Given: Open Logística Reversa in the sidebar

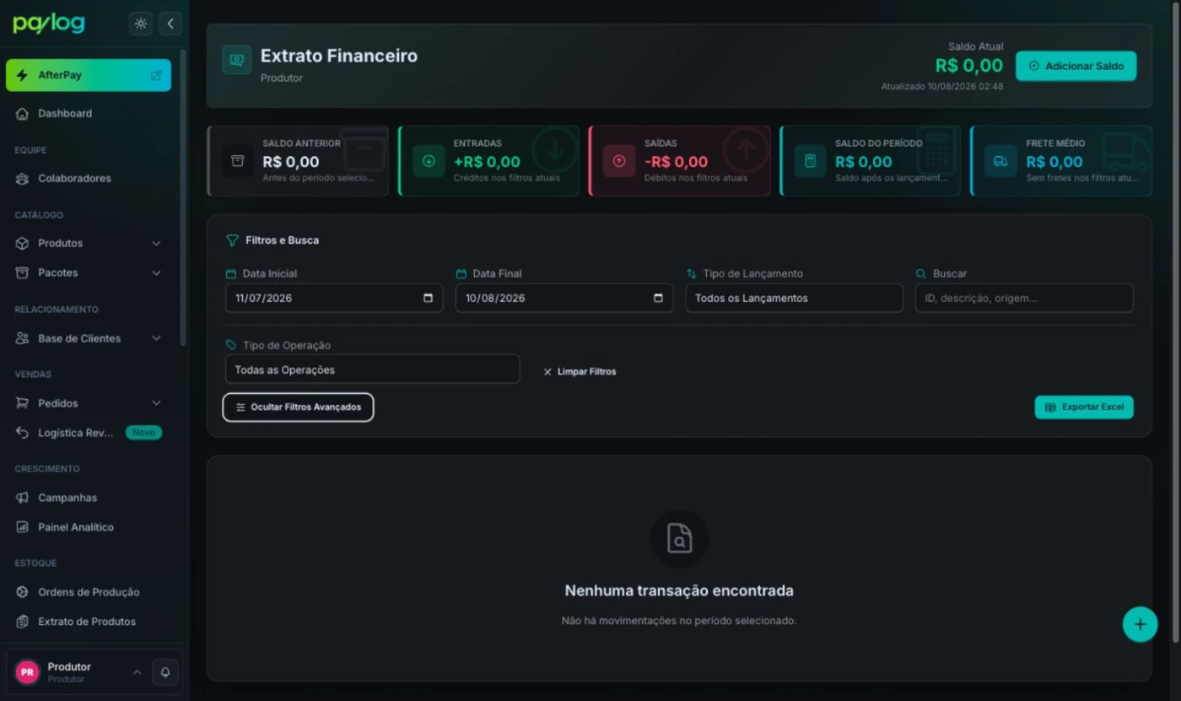Looking at the screenshot, I should pos(89,433).
